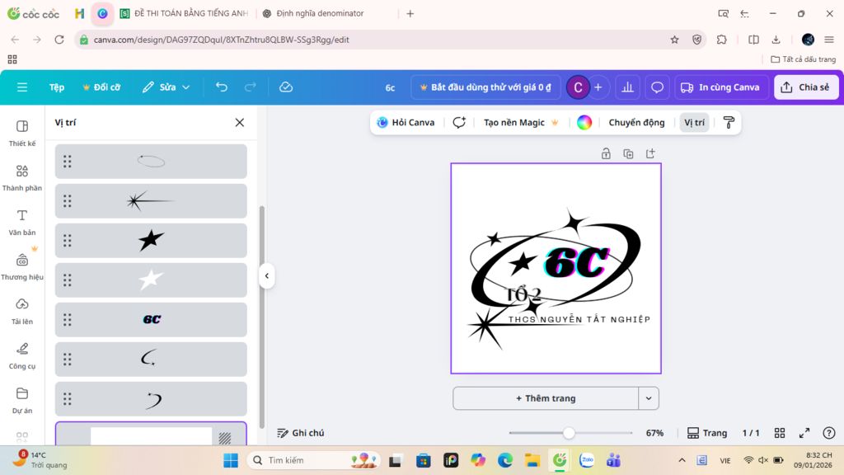This screenshot has width=844, height=475.
Task: Click the taskbar Tìm kiếm search box
Action: coord(314,460)
